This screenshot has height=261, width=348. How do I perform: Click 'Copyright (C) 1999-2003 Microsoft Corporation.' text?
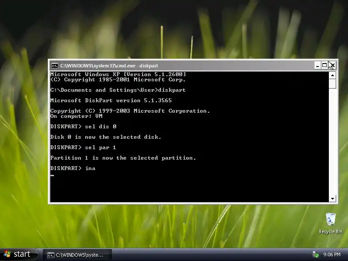coord(130,111)
